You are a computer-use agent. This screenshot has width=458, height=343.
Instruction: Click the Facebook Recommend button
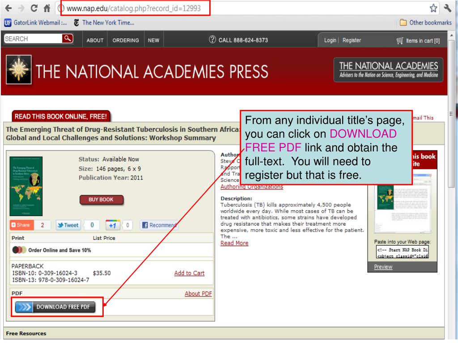tap(159, 225)
